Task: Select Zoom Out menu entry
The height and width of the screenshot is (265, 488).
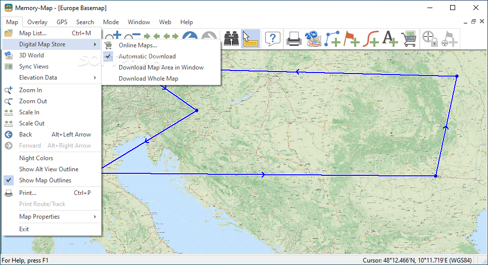Action: tap(52, 101)
